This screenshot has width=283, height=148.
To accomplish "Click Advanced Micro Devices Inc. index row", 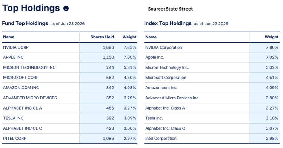I will pos(172,98).
